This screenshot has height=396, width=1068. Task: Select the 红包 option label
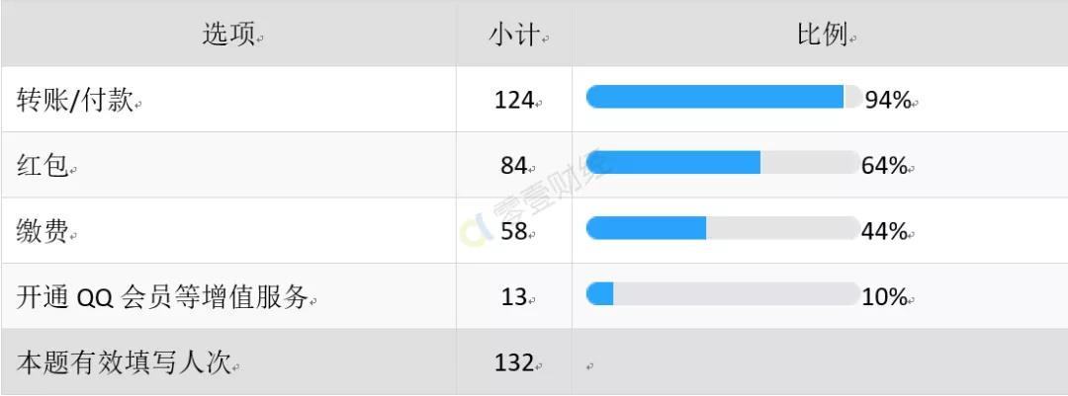(43, 165)
